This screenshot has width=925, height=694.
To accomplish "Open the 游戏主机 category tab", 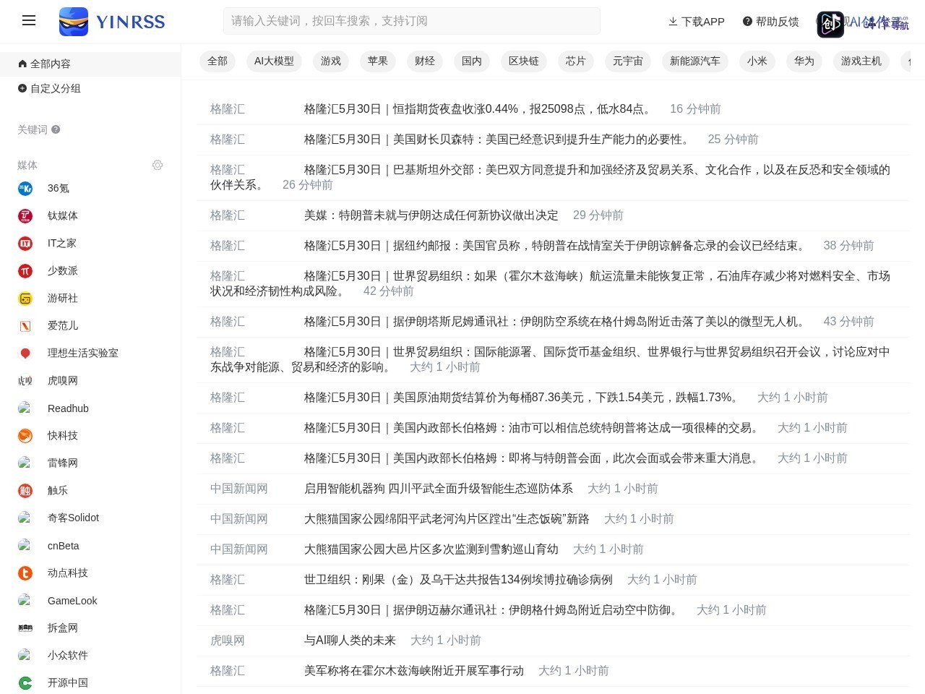I will [861, 61].
